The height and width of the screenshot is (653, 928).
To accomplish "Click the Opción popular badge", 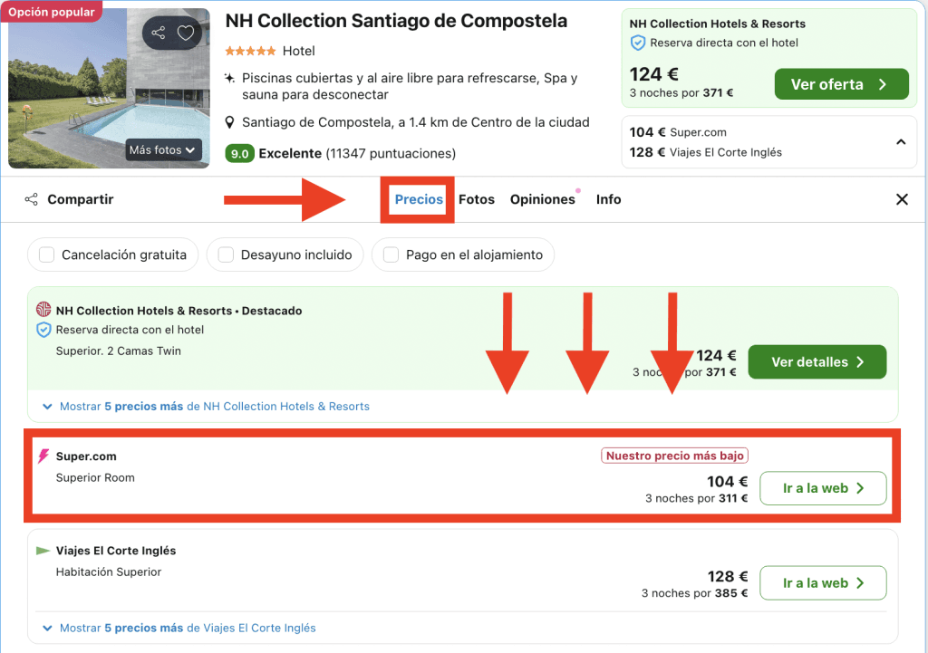I will [x=52, y=12].
